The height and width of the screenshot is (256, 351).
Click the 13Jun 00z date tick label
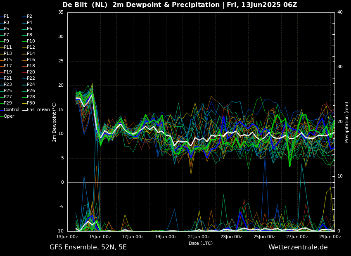pyautogui.click(x=67, y=237)
